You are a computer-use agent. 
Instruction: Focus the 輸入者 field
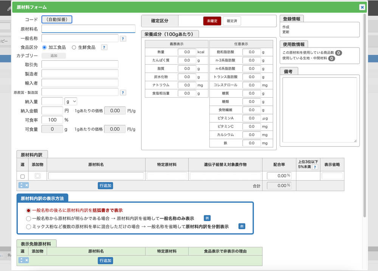coord(80,83)
